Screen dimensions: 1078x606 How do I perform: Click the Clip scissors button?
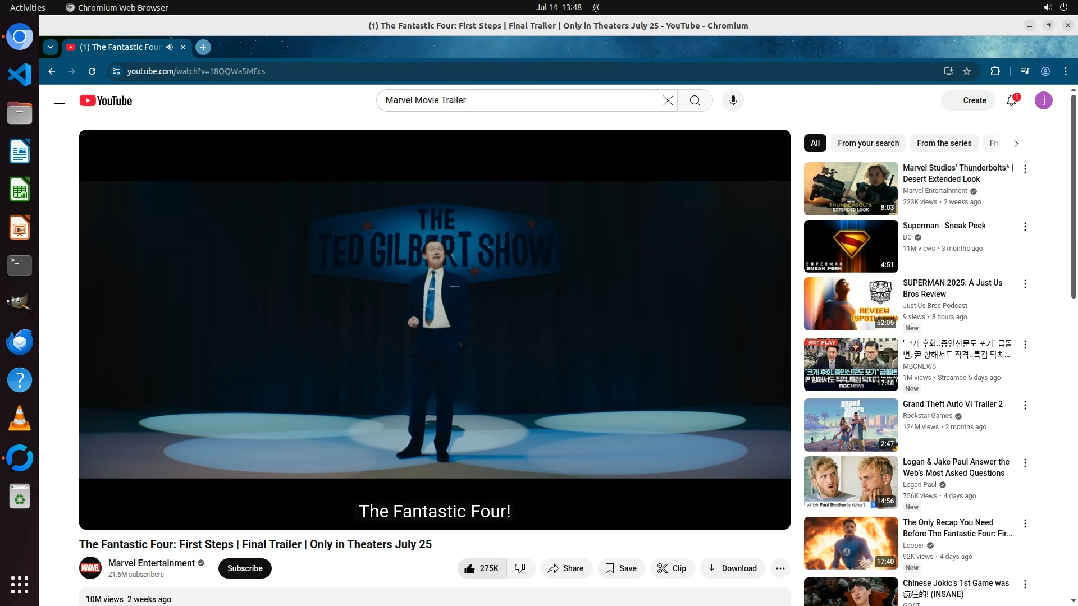tap(672, 568)
